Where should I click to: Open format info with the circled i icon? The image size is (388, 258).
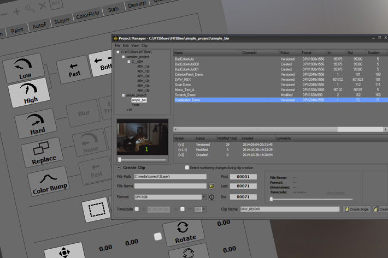[211, 197]
